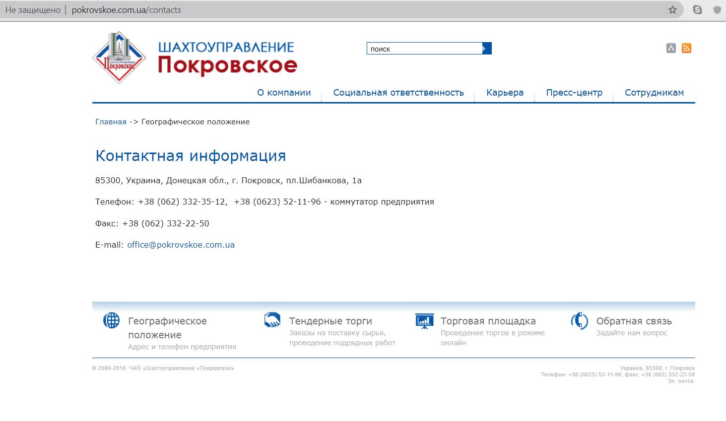Screen dimensions: 726x421
Task: Open the shield extension icon
Action: tap(717, 10)
